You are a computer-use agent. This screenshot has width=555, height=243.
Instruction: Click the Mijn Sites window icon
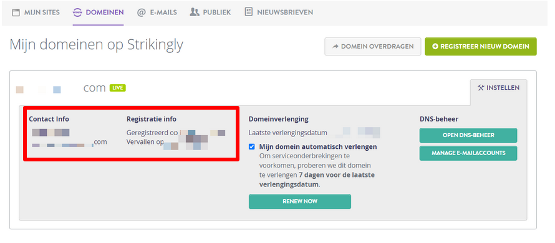coord(16,12)
